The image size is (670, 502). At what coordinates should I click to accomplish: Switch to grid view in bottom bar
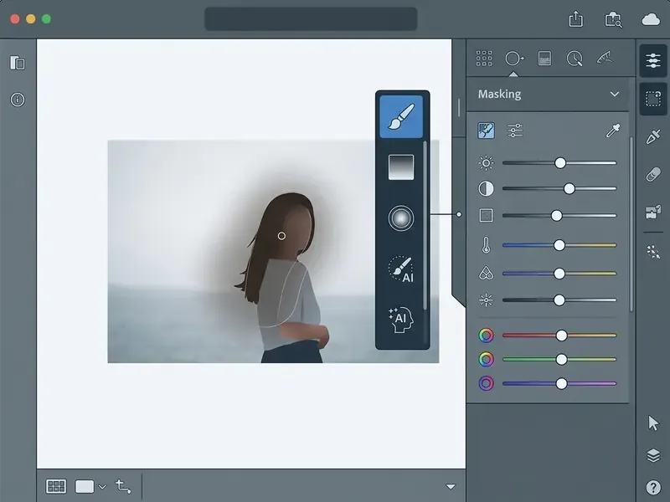click(56, 486)
